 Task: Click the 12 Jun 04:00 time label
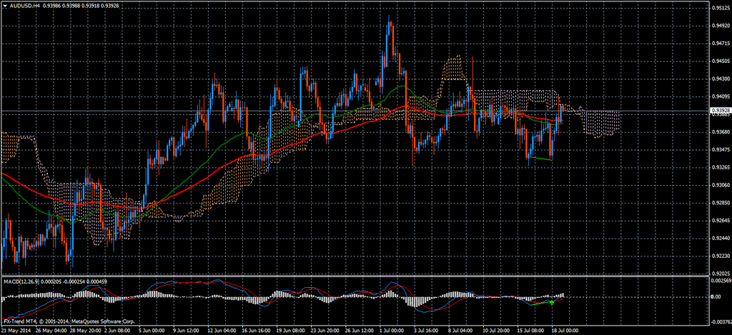tap(222, 331)
